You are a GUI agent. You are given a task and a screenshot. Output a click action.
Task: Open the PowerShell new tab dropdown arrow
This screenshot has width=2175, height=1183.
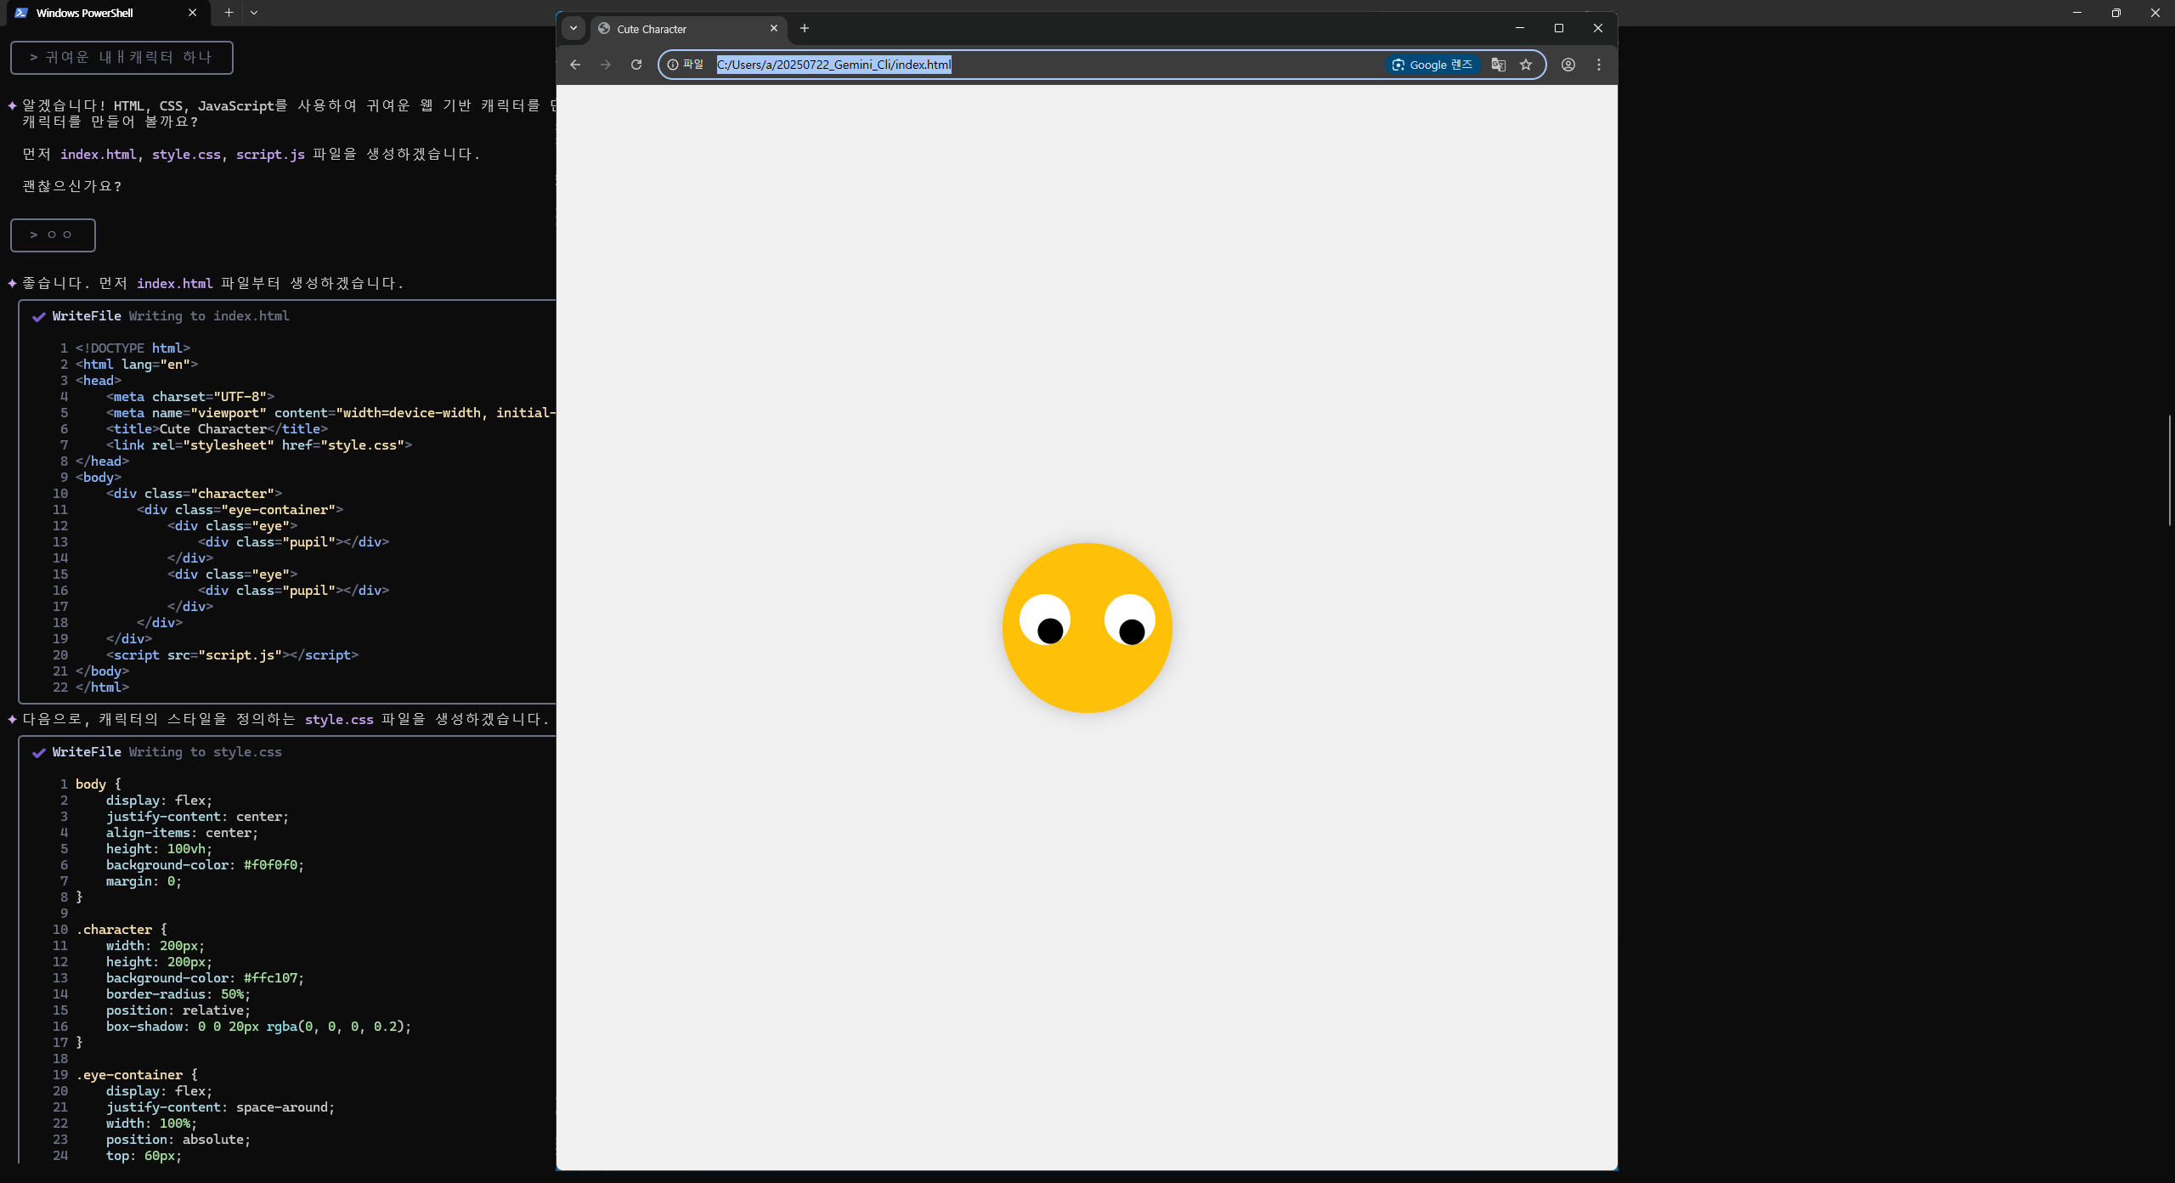(254, 13)
